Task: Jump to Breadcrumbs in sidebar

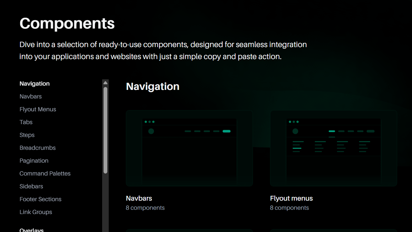Action: click(x=37, y=148)
